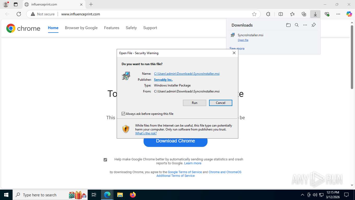Select the Home navigation tab
The height and width of the screenshot is (200, 355).
click(53, 28)
